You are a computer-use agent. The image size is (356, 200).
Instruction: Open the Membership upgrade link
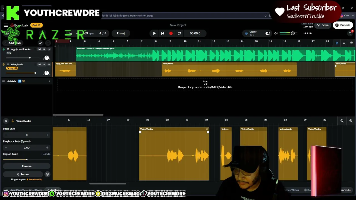tap(36, 179)
